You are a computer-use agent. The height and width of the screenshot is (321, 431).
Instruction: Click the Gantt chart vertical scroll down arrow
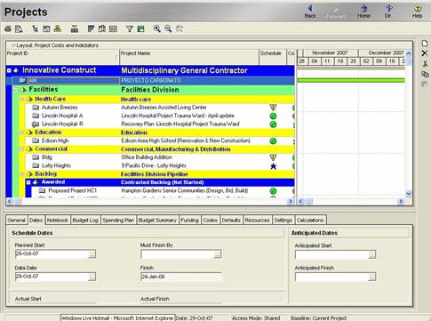click(409, 194)
